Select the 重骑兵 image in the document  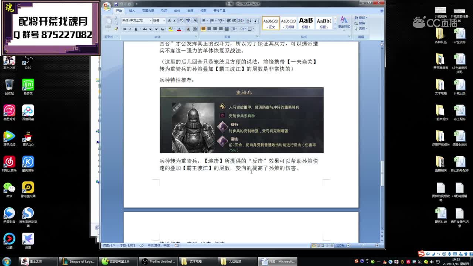coord(241,120)
